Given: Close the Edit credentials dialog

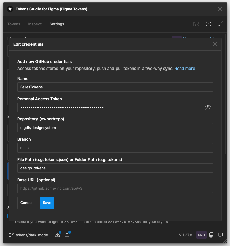Looking at the screenshot, I should click(215, 44).
